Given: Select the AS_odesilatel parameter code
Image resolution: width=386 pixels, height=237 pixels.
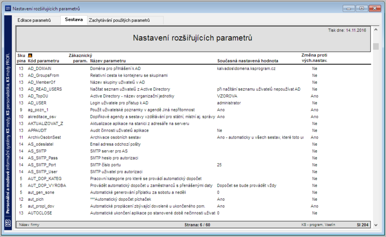Looking at the screenshot, I should click(x=41, y=144).
